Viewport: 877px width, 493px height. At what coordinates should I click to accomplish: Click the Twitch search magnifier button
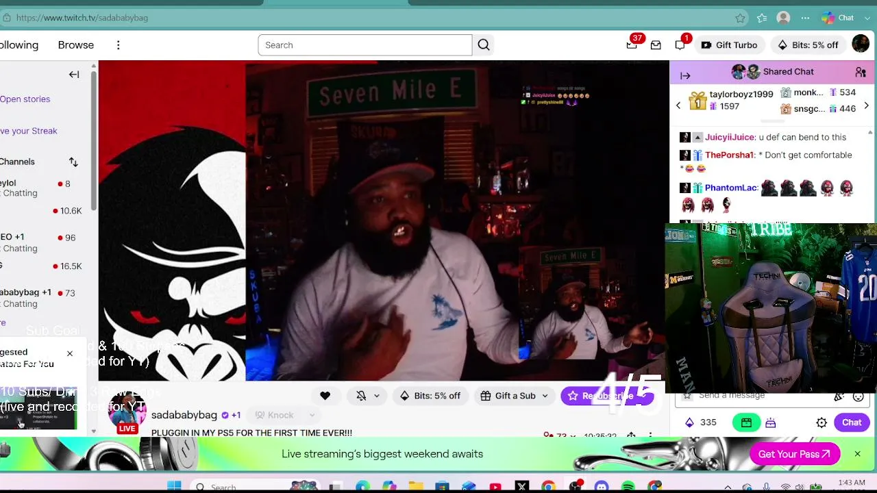pos(484,45)
